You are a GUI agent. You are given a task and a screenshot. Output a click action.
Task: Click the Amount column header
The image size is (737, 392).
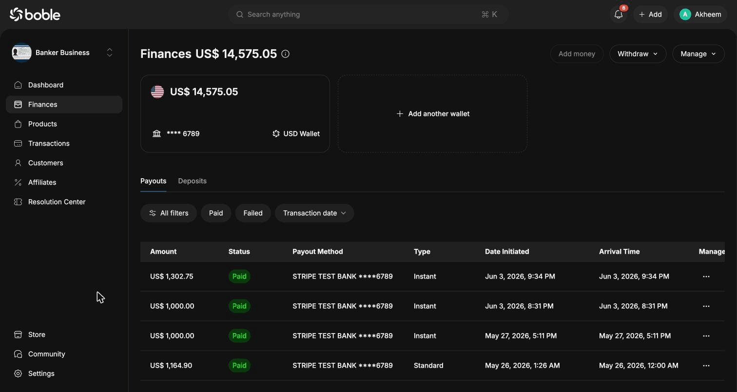163,252
